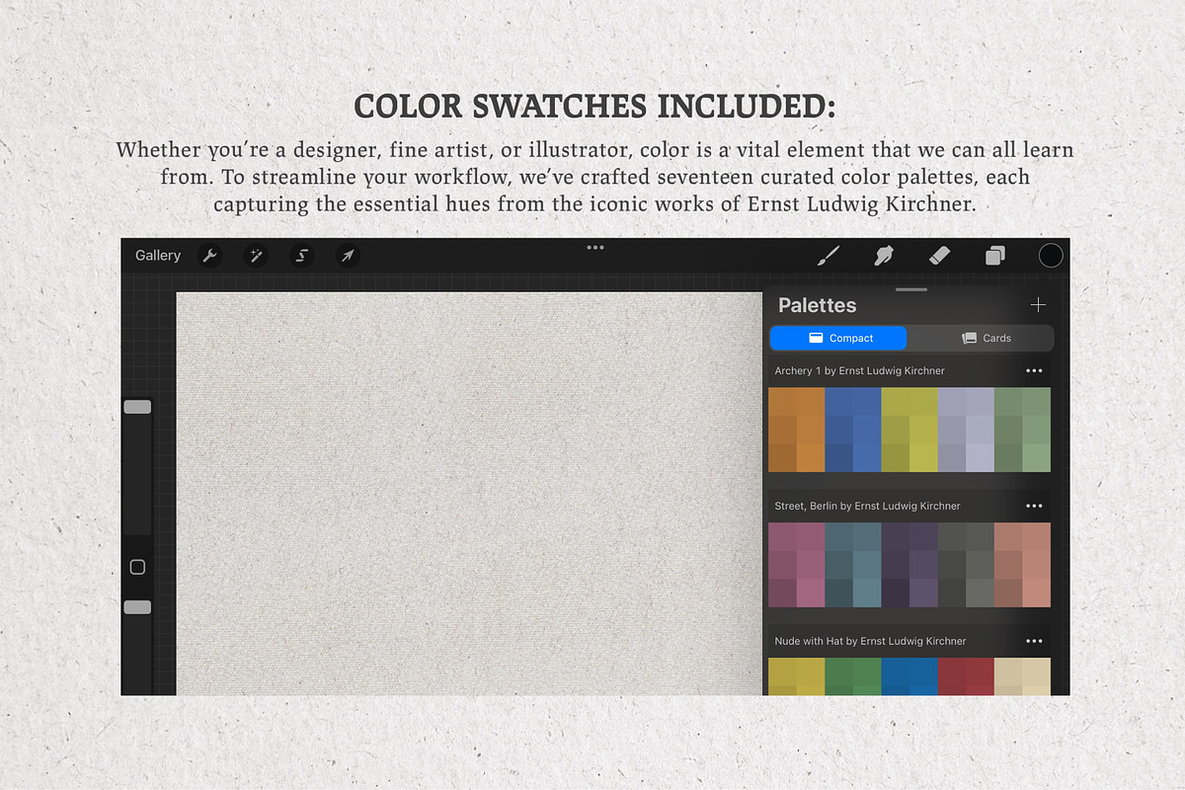Add a new palette with plus button
Image resolution: width=1185 pixels, height=790 pixels.
point(1038,305)
